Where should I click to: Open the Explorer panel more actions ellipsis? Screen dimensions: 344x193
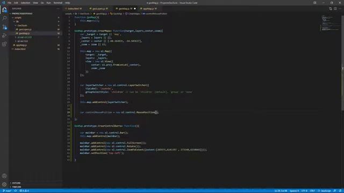pos(58,9)
